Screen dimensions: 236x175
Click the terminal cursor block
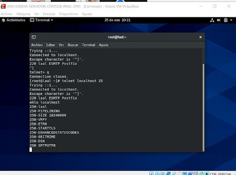pos(31,150)
